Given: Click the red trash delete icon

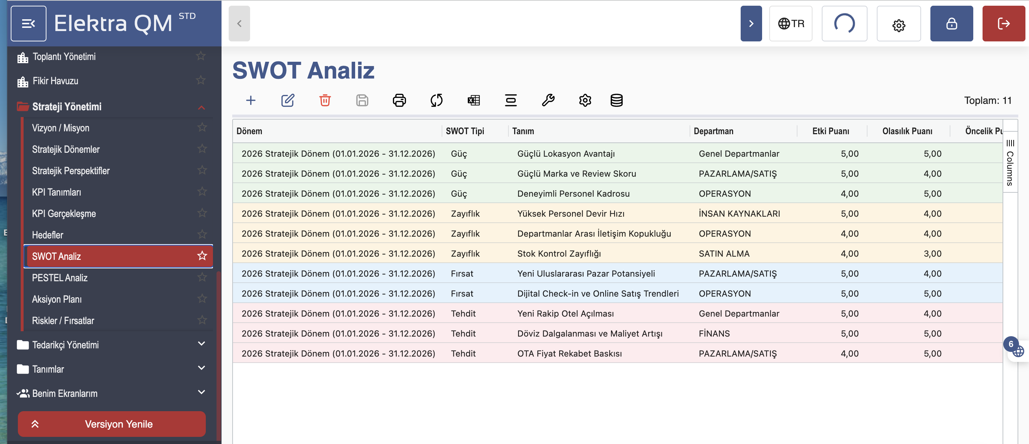Looking at the screenshot, I should (x=325, y=100).
